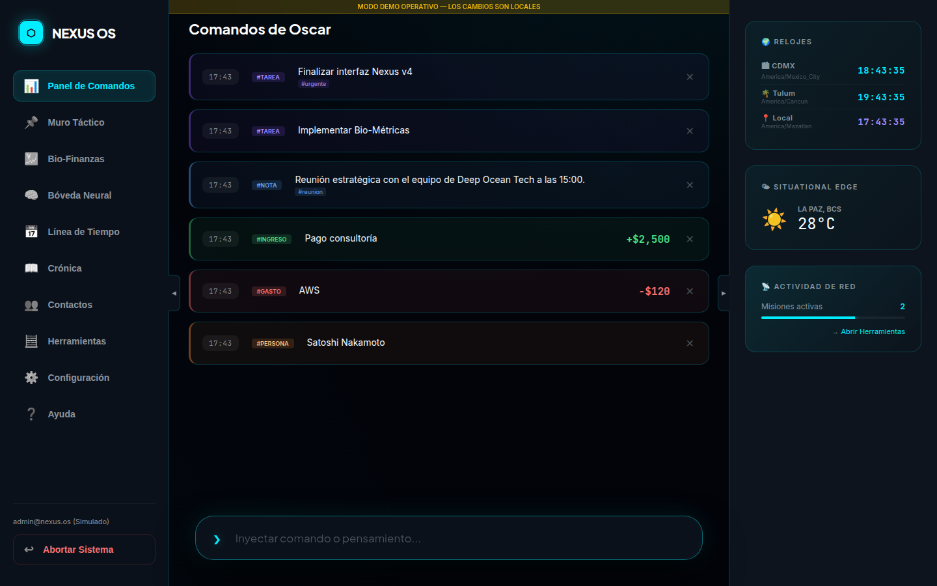Dismiss the AWS gasto entry
Screen dimensions: 937x586
(x=690, y=291)
